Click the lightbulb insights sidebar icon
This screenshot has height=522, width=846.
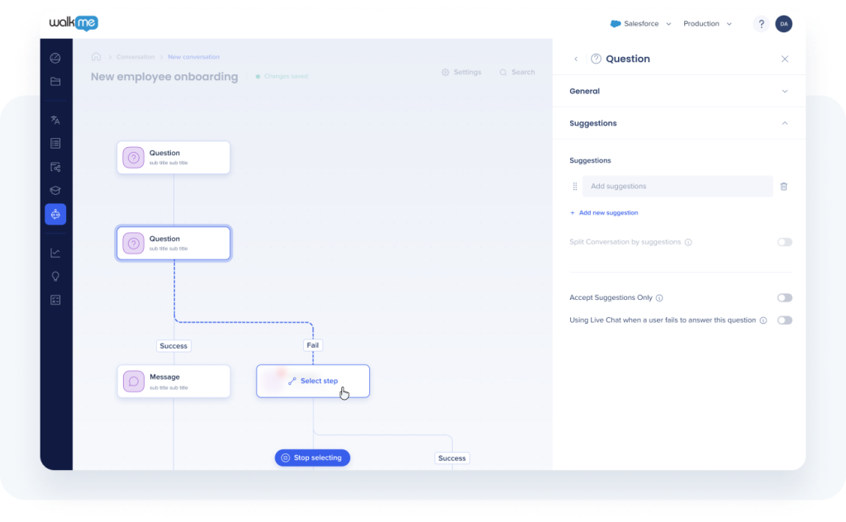55,277
